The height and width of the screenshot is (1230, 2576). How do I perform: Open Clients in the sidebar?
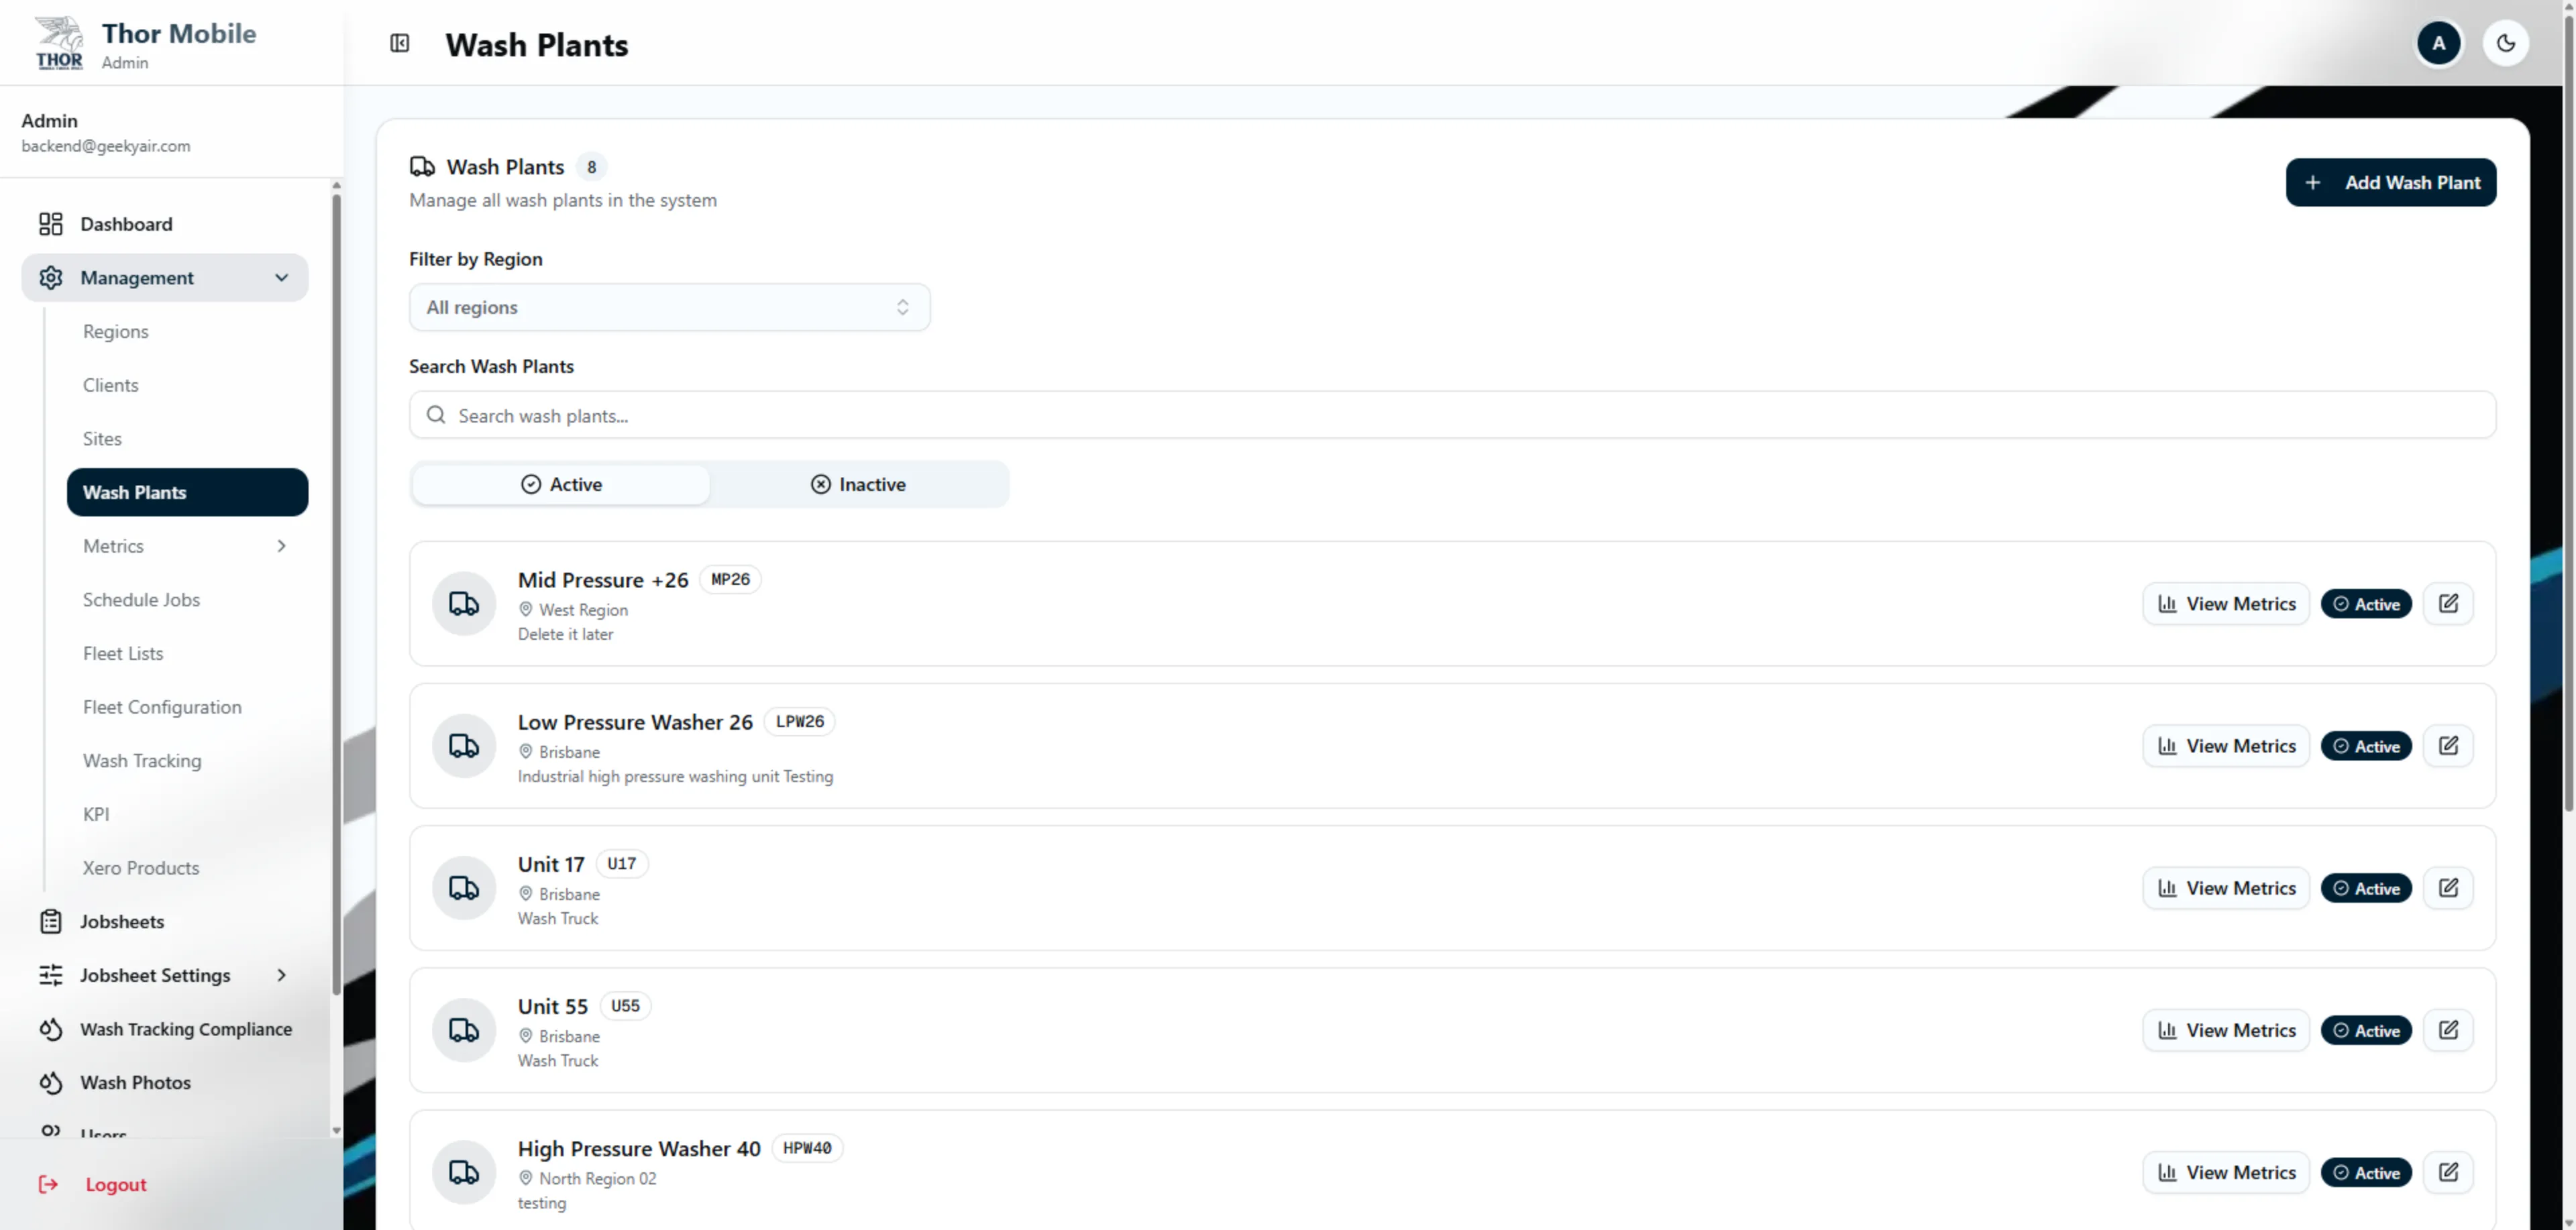(187, 385)
